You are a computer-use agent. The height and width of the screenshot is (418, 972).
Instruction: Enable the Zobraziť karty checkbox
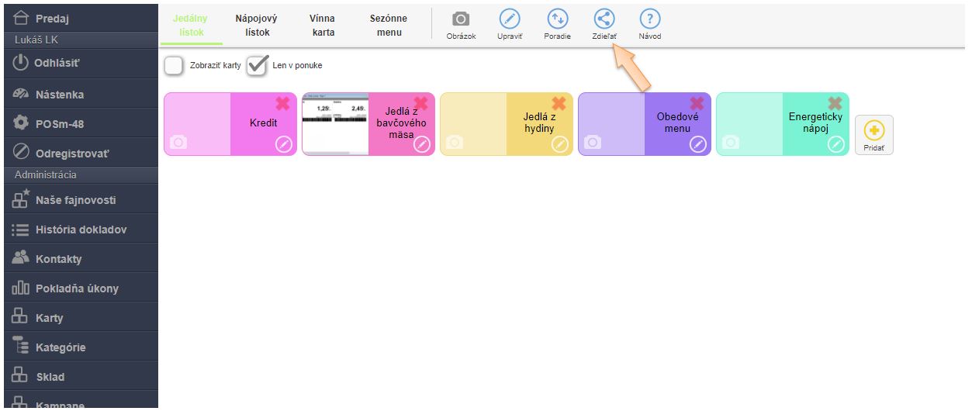(x=174, y=66)
